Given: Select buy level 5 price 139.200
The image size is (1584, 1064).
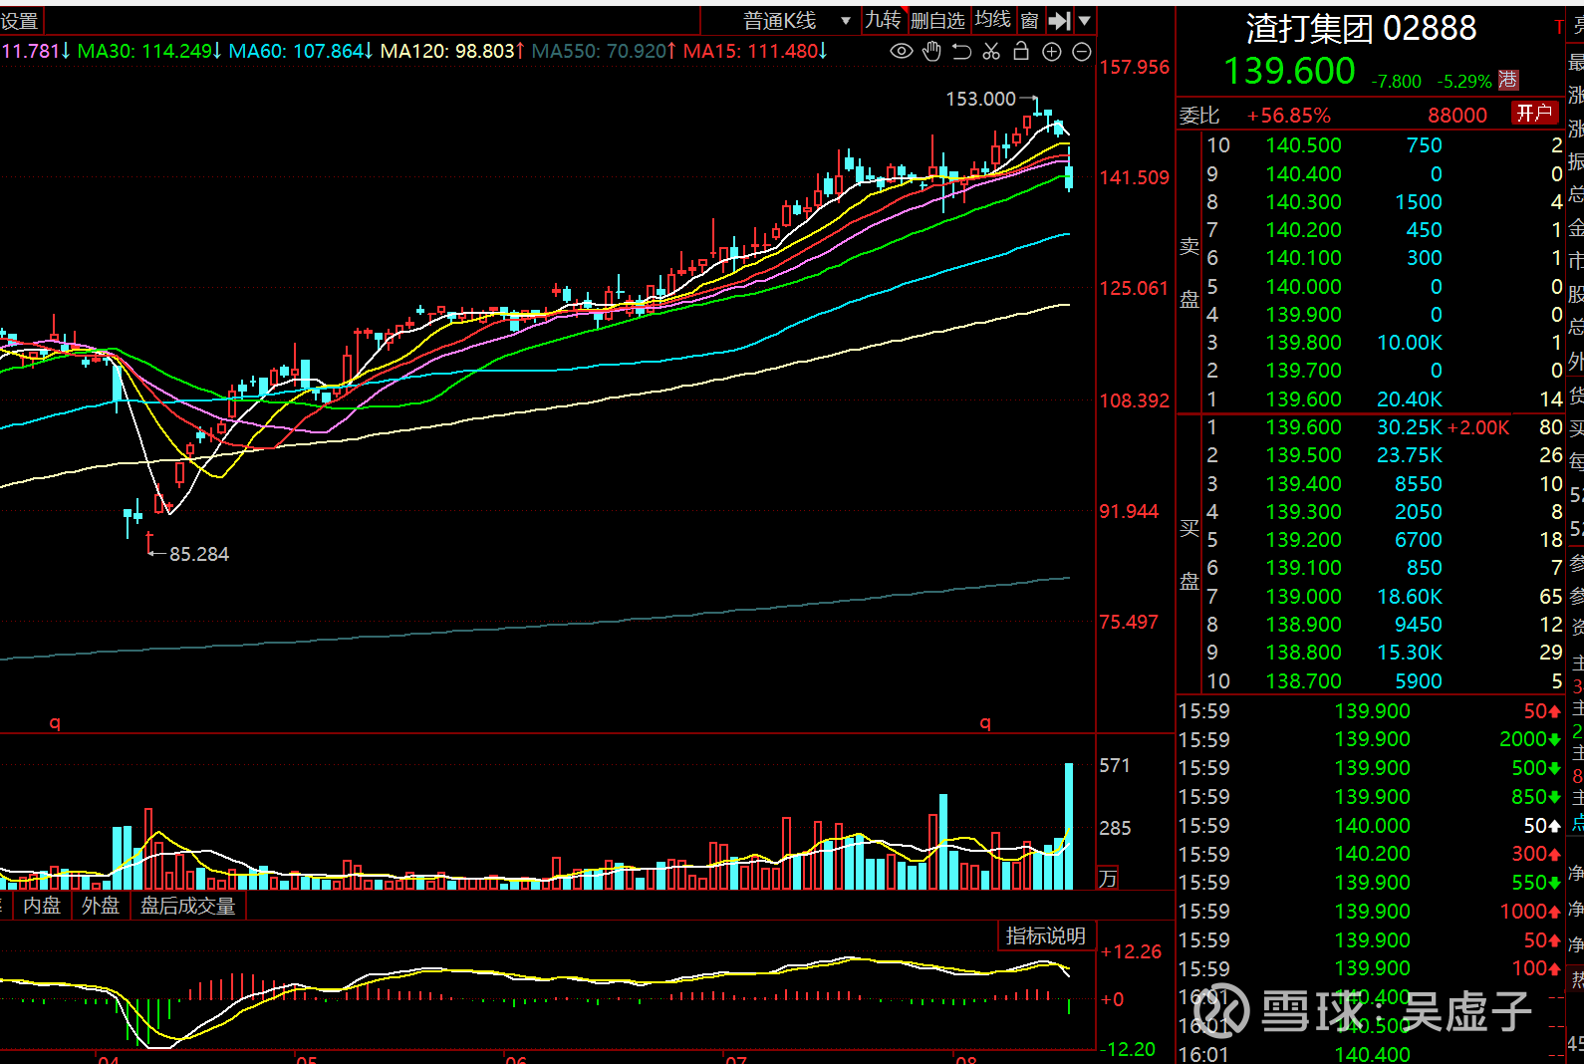Looking at the screenshot, I should 1303,539.
